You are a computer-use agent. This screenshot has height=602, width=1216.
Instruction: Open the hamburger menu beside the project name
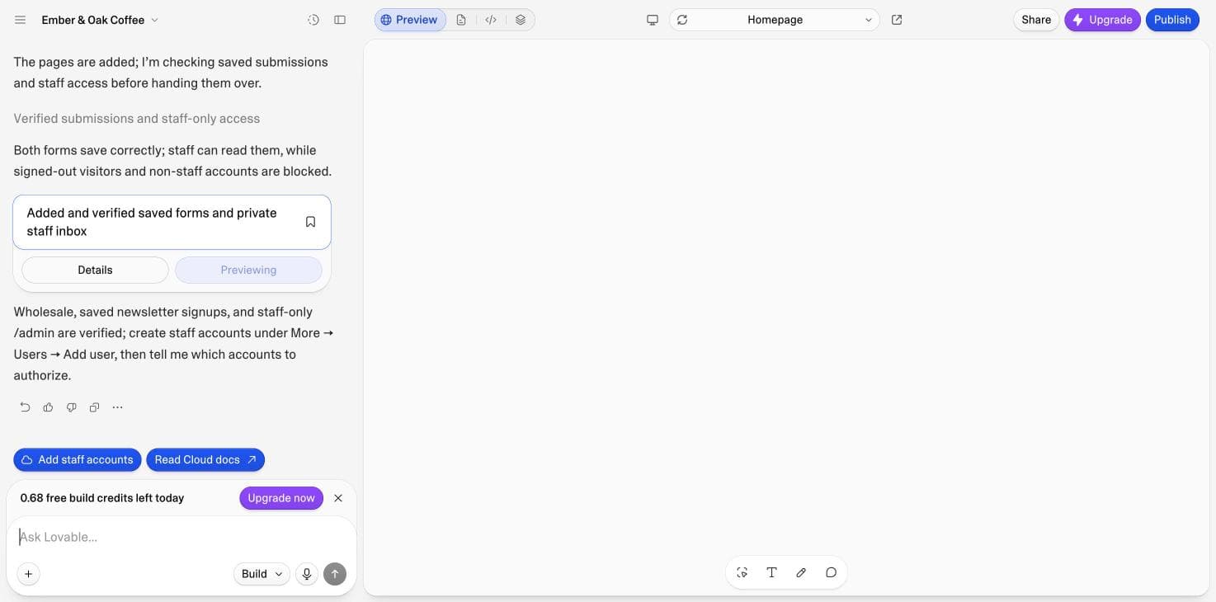pyautogui.click(x=21, y=20)
